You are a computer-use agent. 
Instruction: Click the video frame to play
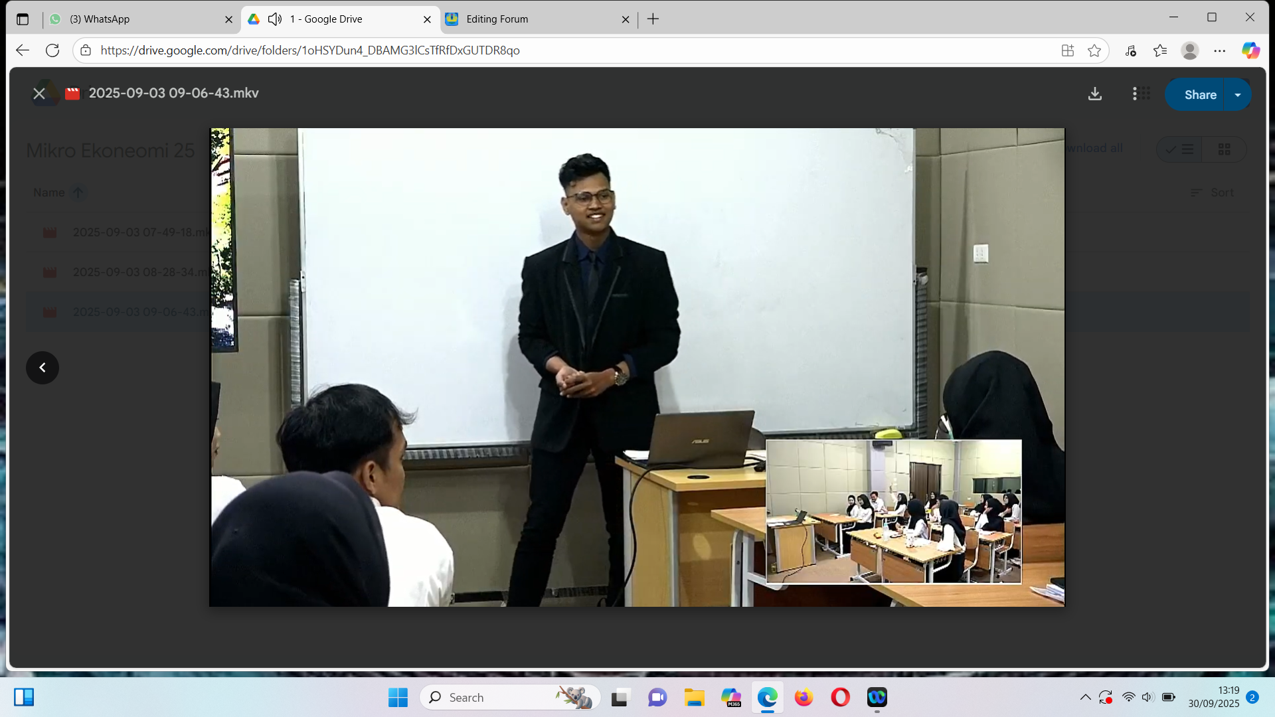pyautogui.click(x=636, y=367)
